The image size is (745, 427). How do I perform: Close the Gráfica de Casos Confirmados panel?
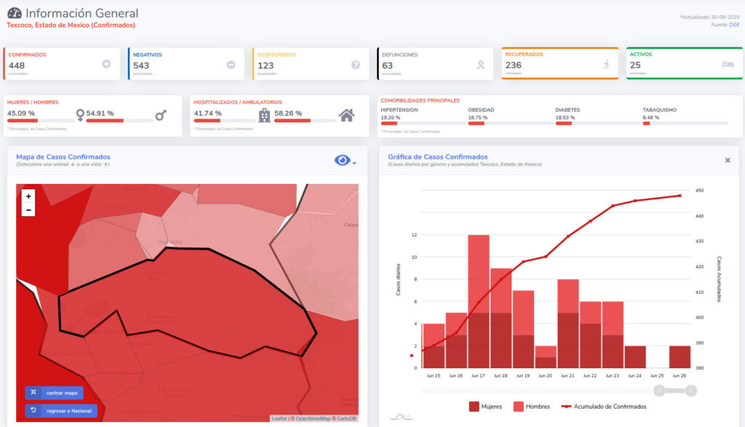tap(728, 160)
